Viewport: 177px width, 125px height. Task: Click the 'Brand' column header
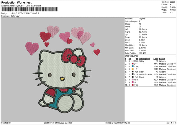[x=162, y=59]
